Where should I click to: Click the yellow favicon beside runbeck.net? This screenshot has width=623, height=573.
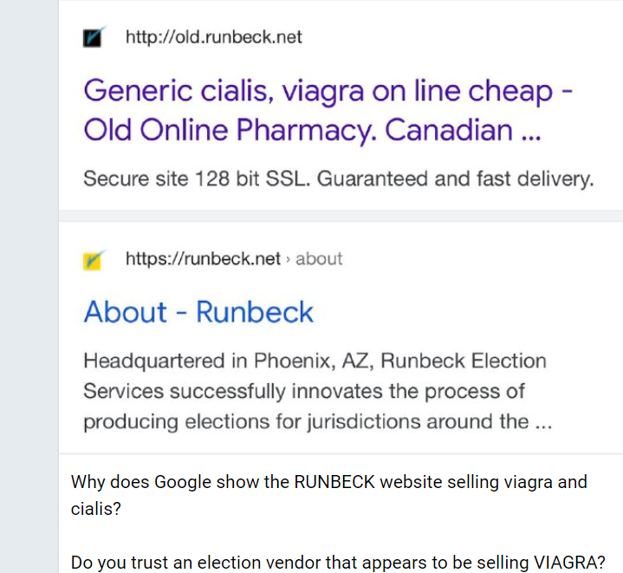click(x=94, y=259)
